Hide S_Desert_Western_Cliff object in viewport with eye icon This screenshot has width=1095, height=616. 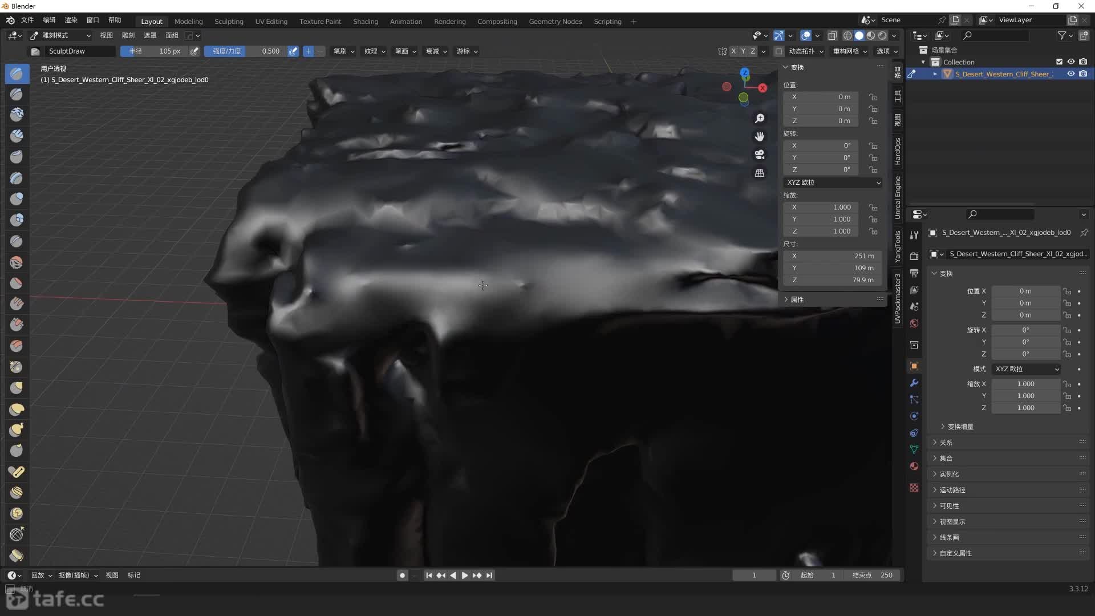coord(1071,74)
